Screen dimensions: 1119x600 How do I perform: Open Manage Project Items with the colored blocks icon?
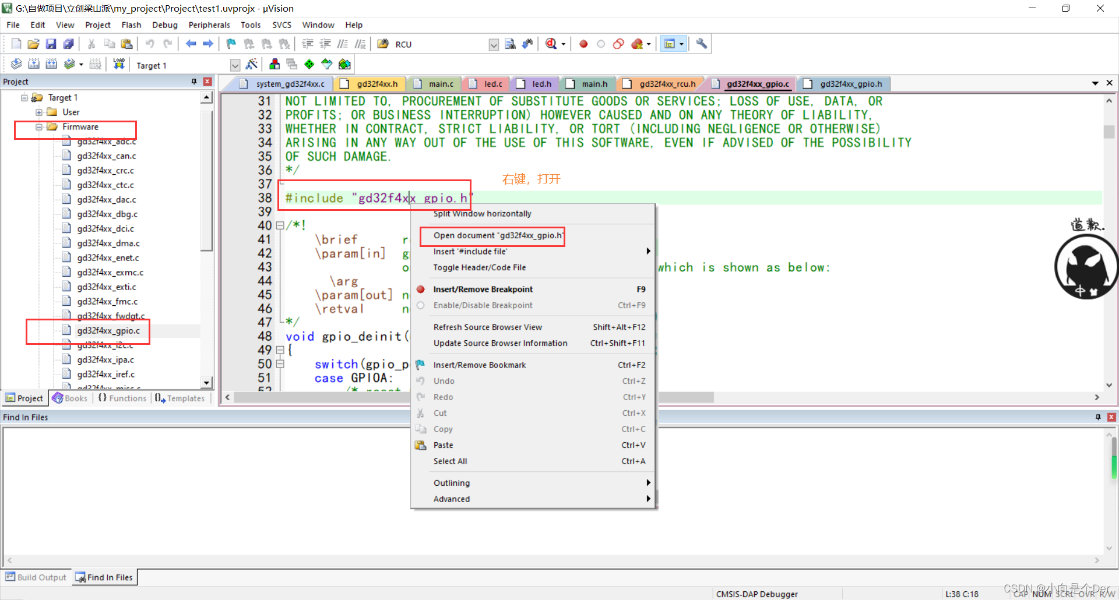(275, 64)
